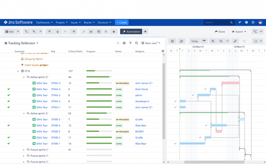The width and height of the screenshot is (266, 164).
Task: Click the collapse-all rows toolbar icon
Action: 34,32
